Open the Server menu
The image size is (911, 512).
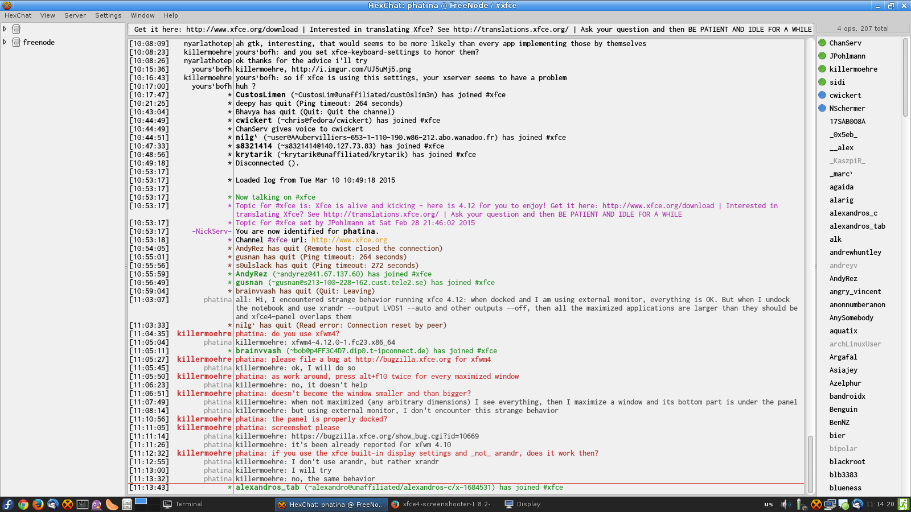point(75,15)
